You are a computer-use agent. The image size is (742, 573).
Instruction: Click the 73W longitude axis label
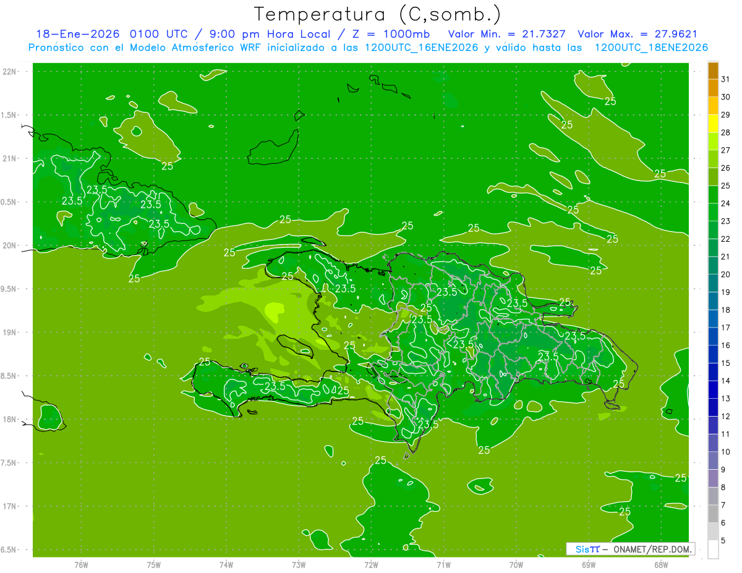pos(299,565)
